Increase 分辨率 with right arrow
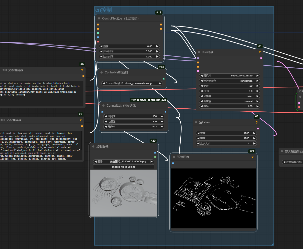 (x=162, y=127)
